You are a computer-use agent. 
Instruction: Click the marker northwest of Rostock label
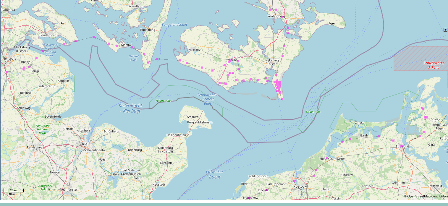pyautogui.click(x=294, y=181)
